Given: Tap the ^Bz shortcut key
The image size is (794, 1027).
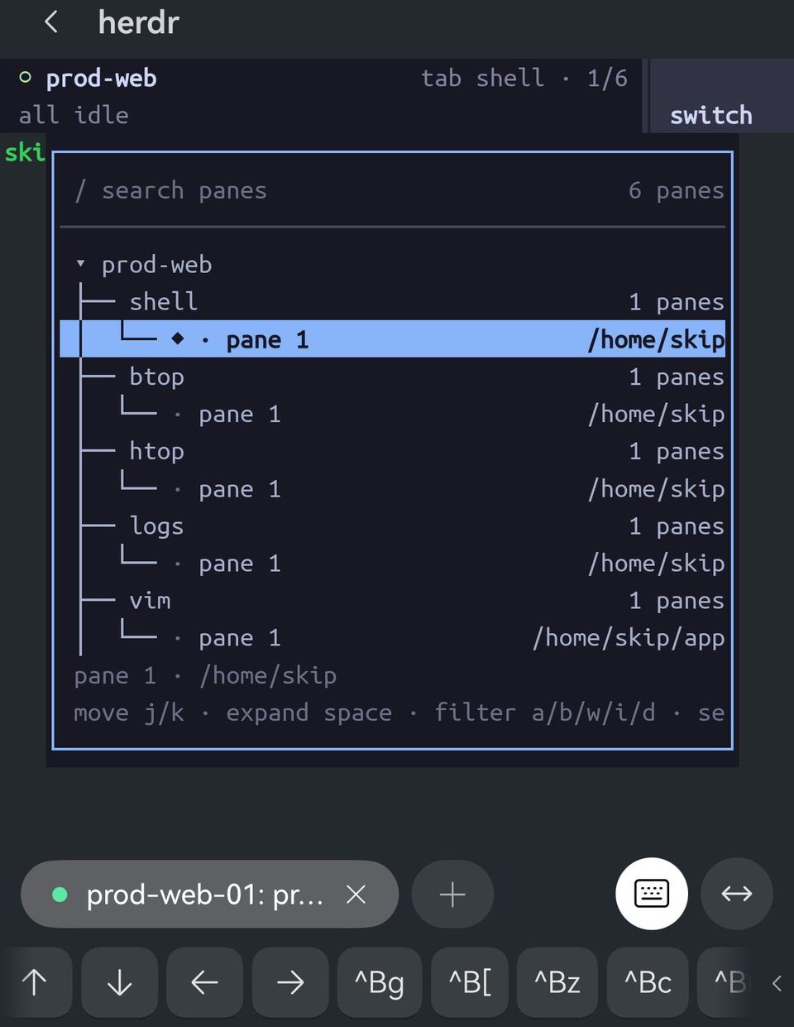Looking at the screenshot, I should coord(557,982).
